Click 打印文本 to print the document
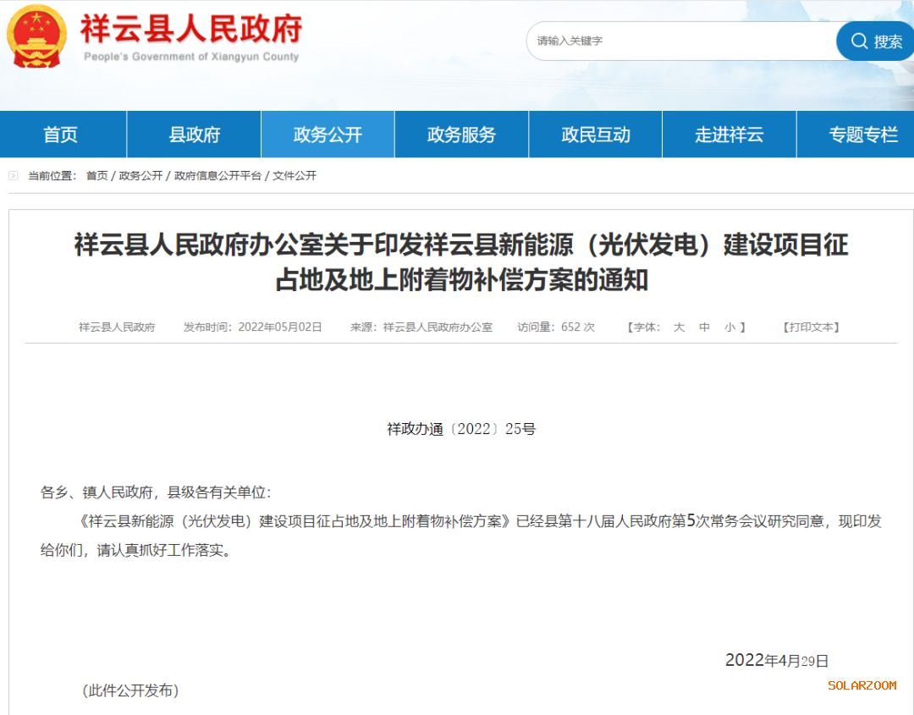914x715 pixels. [811, 327]
